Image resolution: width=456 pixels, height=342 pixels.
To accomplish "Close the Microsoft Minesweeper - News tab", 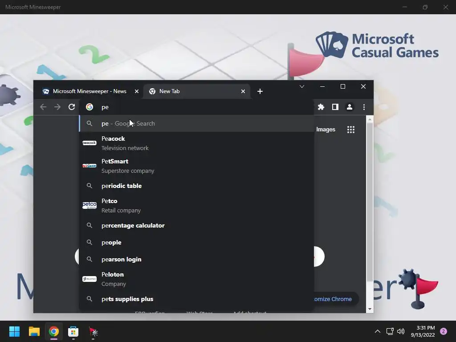I will [137, 91].
